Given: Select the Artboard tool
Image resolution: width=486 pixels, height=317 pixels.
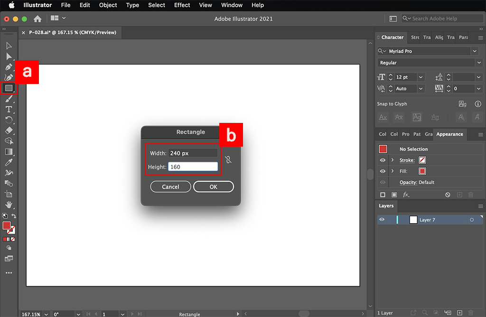Looking at the screenshot, I should pyautogui.click(x=9, y=194).
